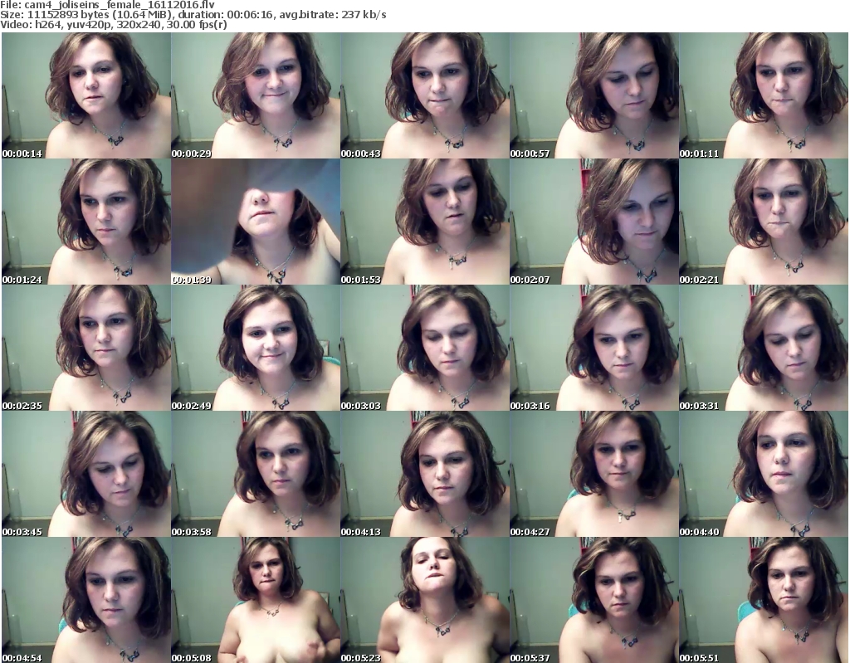Click the 'Video: h264, yuv420p' info line

pos(113,25)
